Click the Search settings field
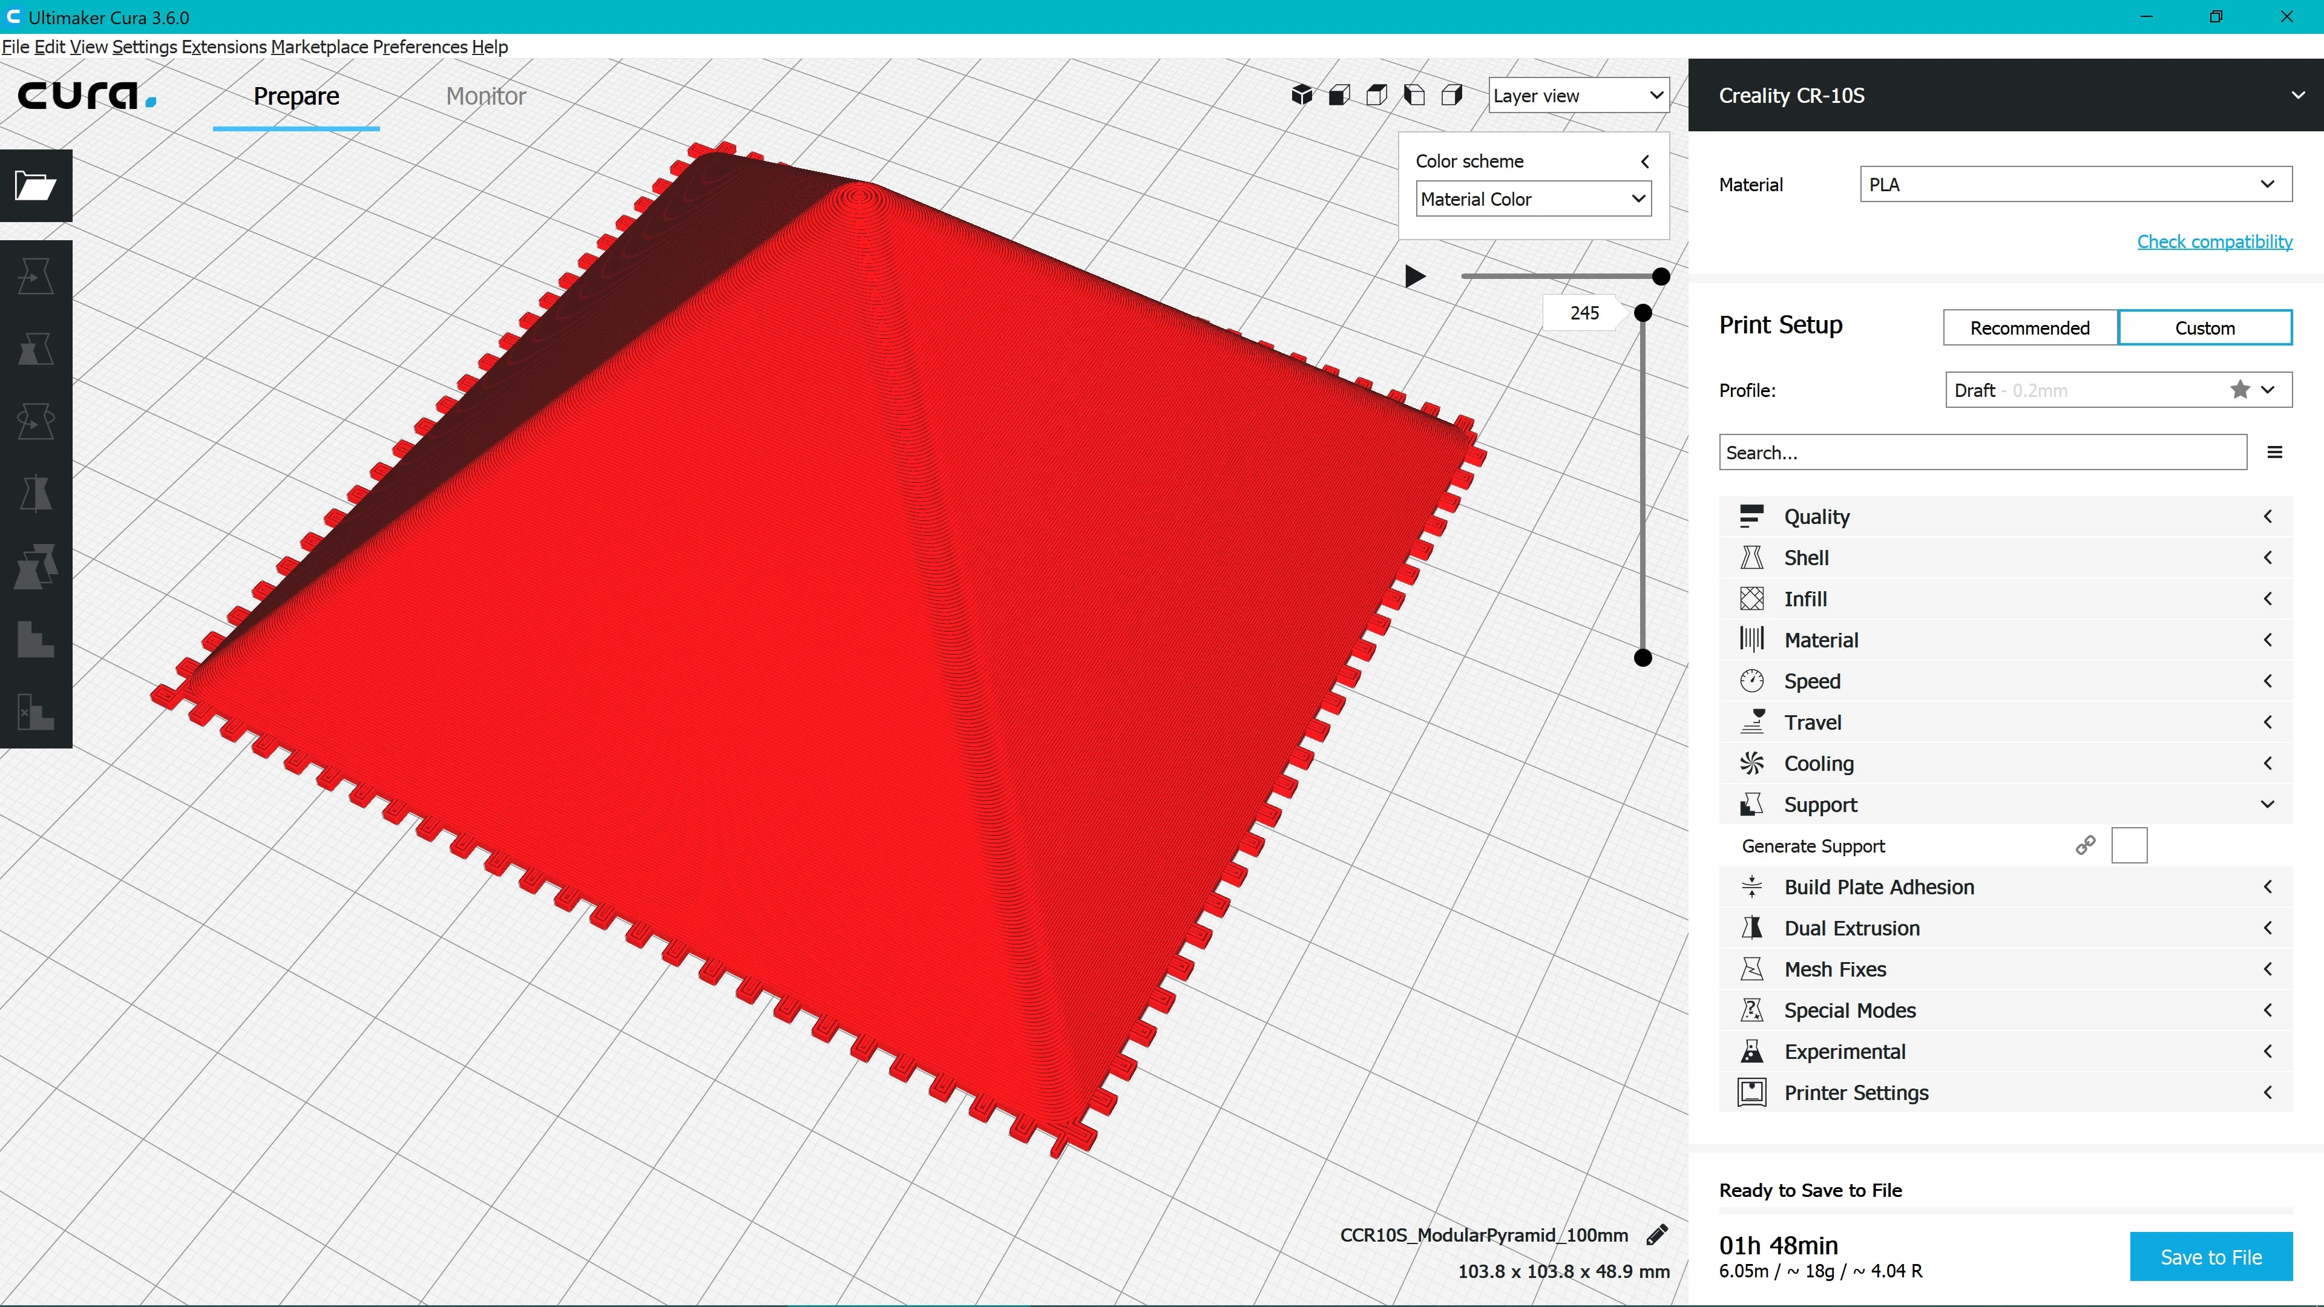The image size is (2324, 1307). click(1983, 452)
